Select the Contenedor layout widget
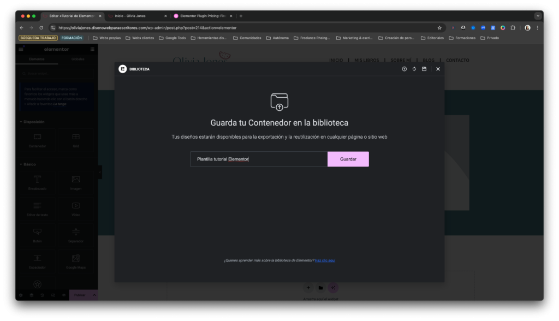 37,141
